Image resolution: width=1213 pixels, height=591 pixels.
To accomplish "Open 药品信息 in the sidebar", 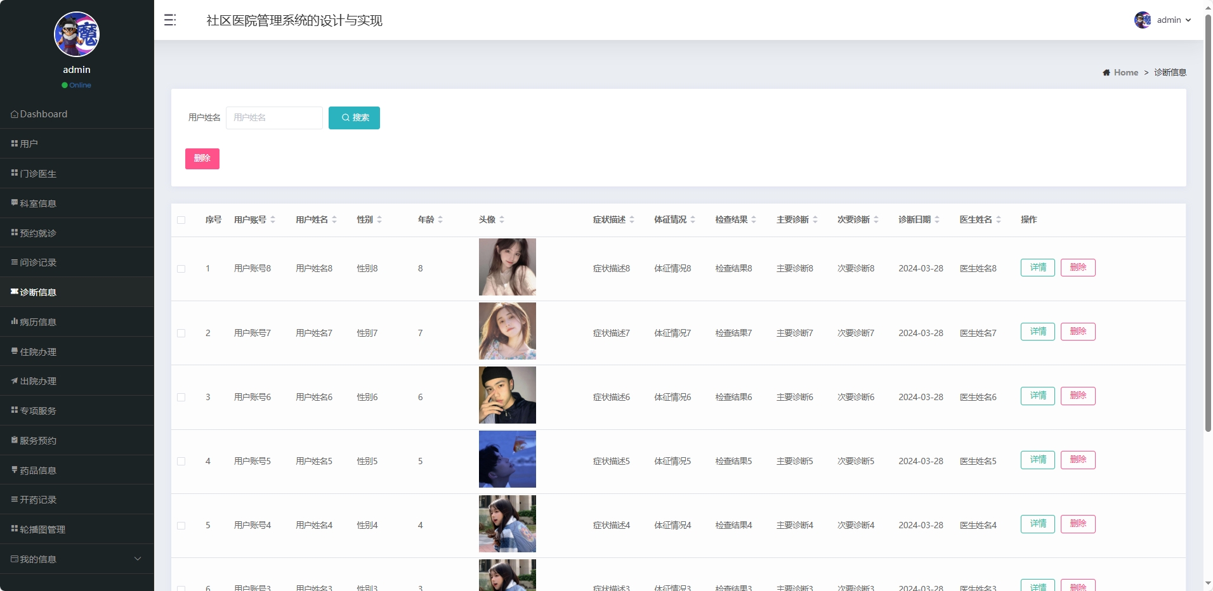I will coord(77,470).
